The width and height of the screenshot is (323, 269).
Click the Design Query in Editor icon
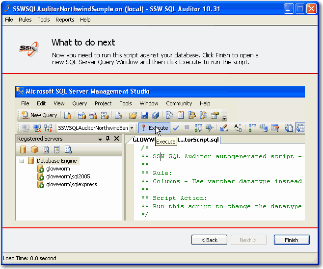click(x=223, y=128)
